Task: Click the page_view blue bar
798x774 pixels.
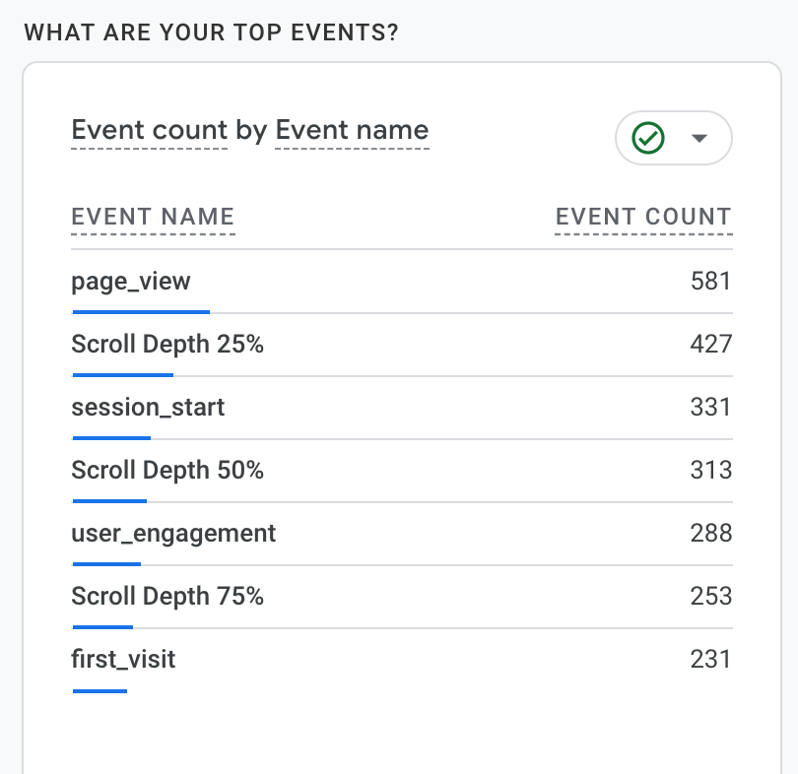Action: pos(141,312)
